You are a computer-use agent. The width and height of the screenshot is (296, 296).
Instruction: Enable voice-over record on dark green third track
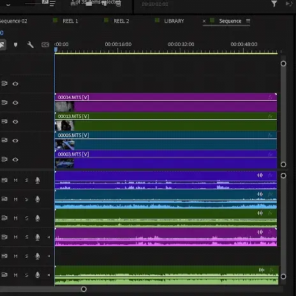38,218
